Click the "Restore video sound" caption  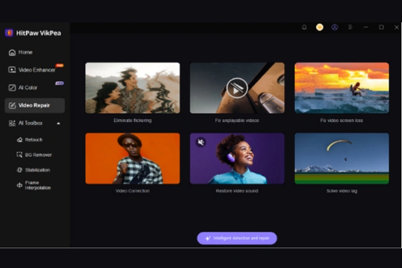click(x=237, y=191)
